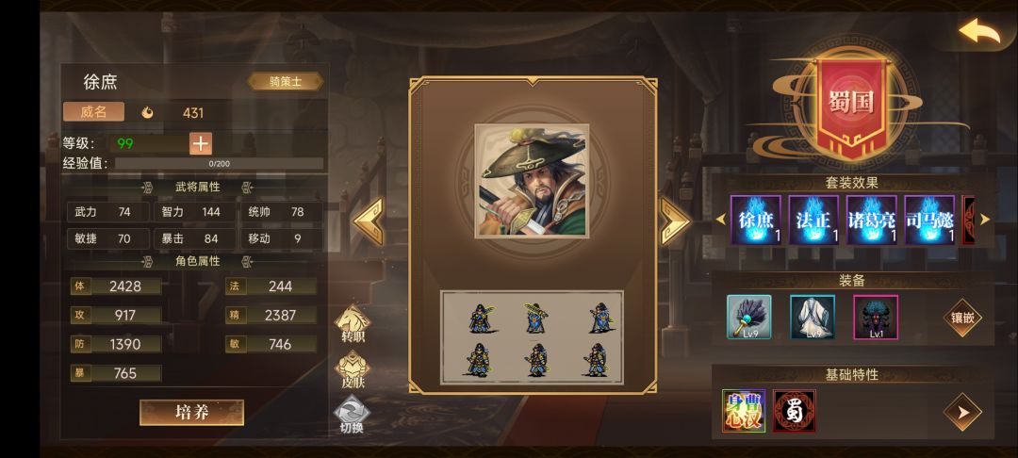Open the 身曹心汉 trait icon

tap(744, 411)
